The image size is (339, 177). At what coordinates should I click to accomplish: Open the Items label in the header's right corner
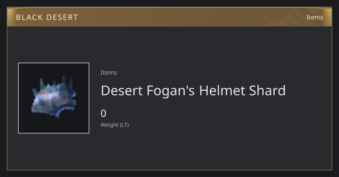point(315,17)
